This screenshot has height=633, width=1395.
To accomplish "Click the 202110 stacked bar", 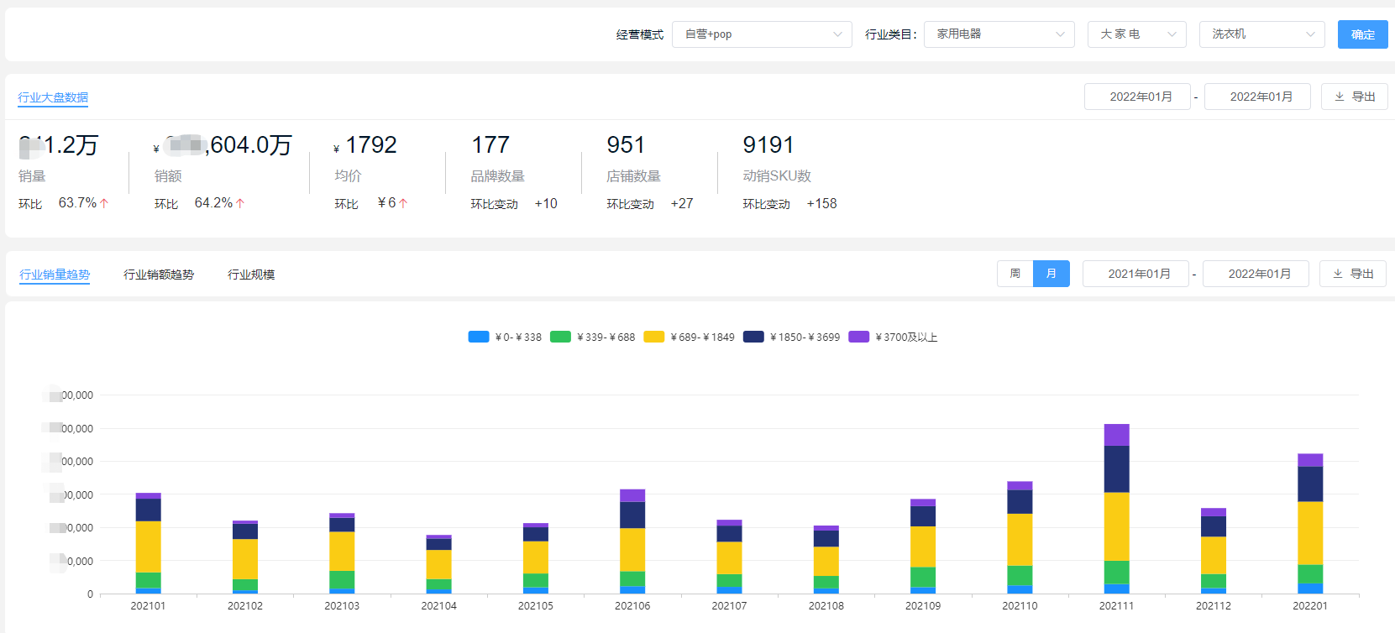I will pos(1020,537).
